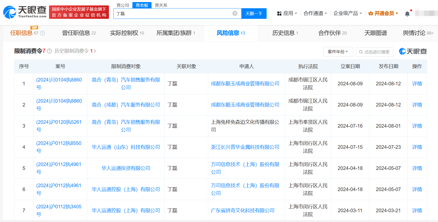Click the question mark next to 限制消费令

tap(50, 51)
